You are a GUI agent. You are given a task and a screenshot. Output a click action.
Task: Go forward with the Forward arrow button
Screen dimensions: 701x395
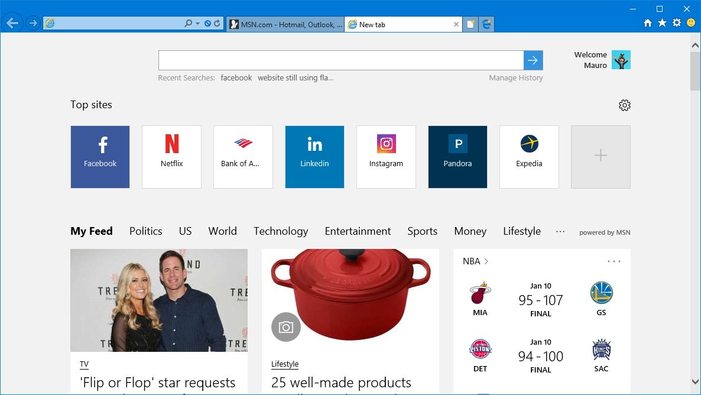tap(33, 23)
